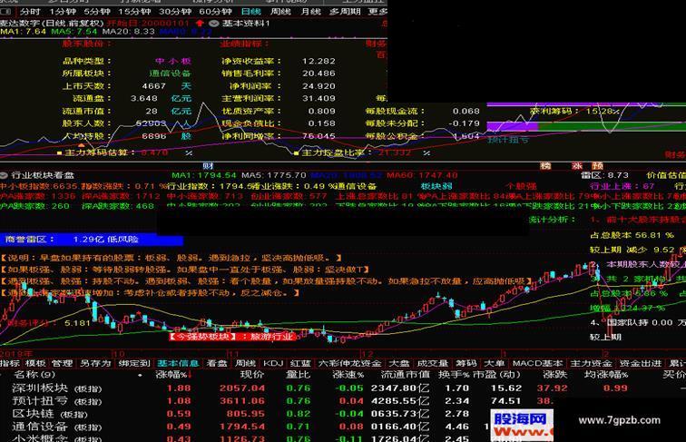Switch to the 成交量 indicator tab
Viewport: 686px width, 442px height.
point(432,363)
